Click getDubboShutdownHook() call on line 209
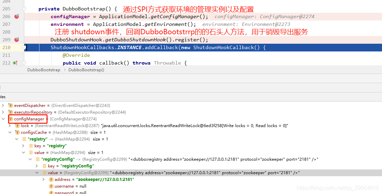This screenshot has width=382, height=194. click(138, 40)
